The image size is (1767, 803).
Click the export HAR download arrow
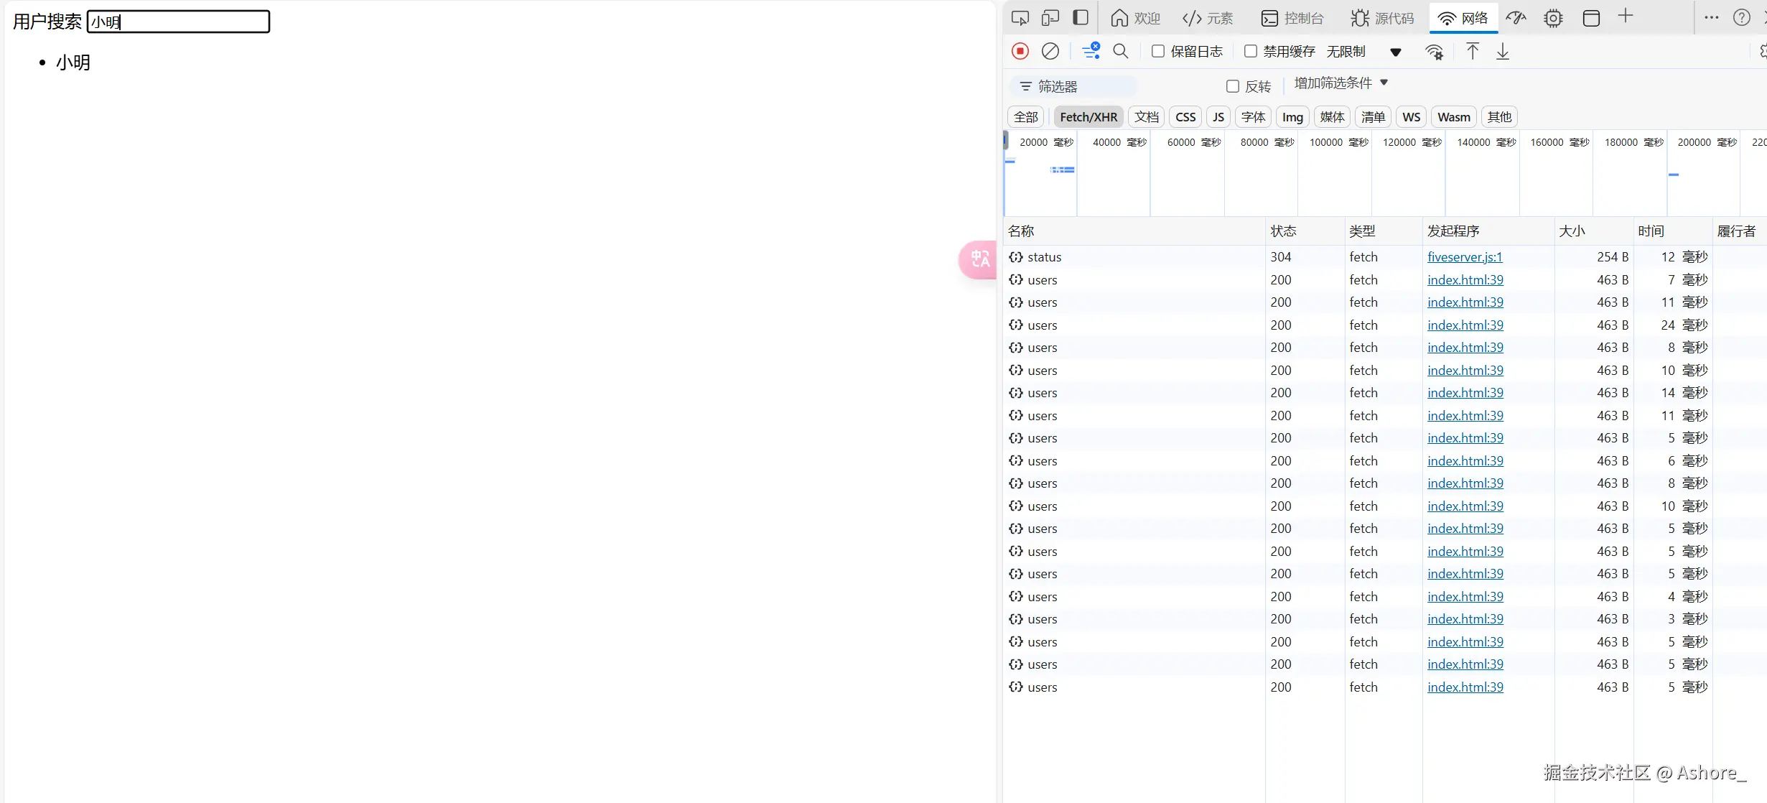1502,51
